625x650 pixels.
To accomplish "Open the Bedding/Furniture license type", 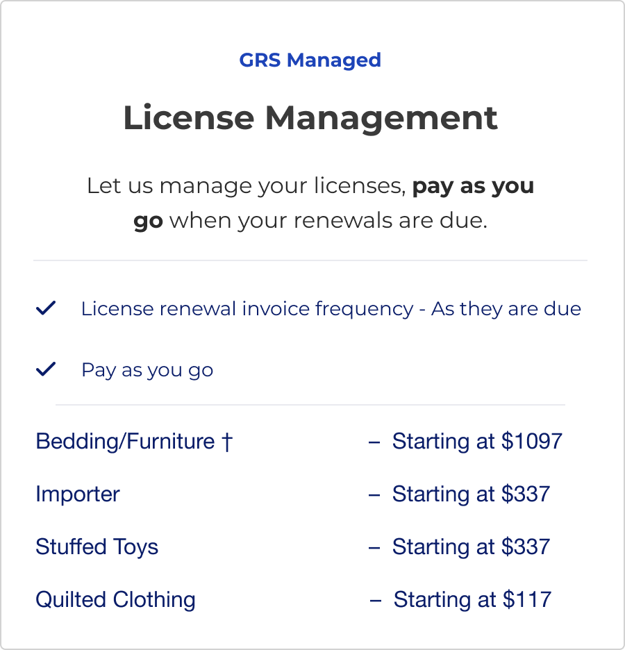I will click(125, 442).
